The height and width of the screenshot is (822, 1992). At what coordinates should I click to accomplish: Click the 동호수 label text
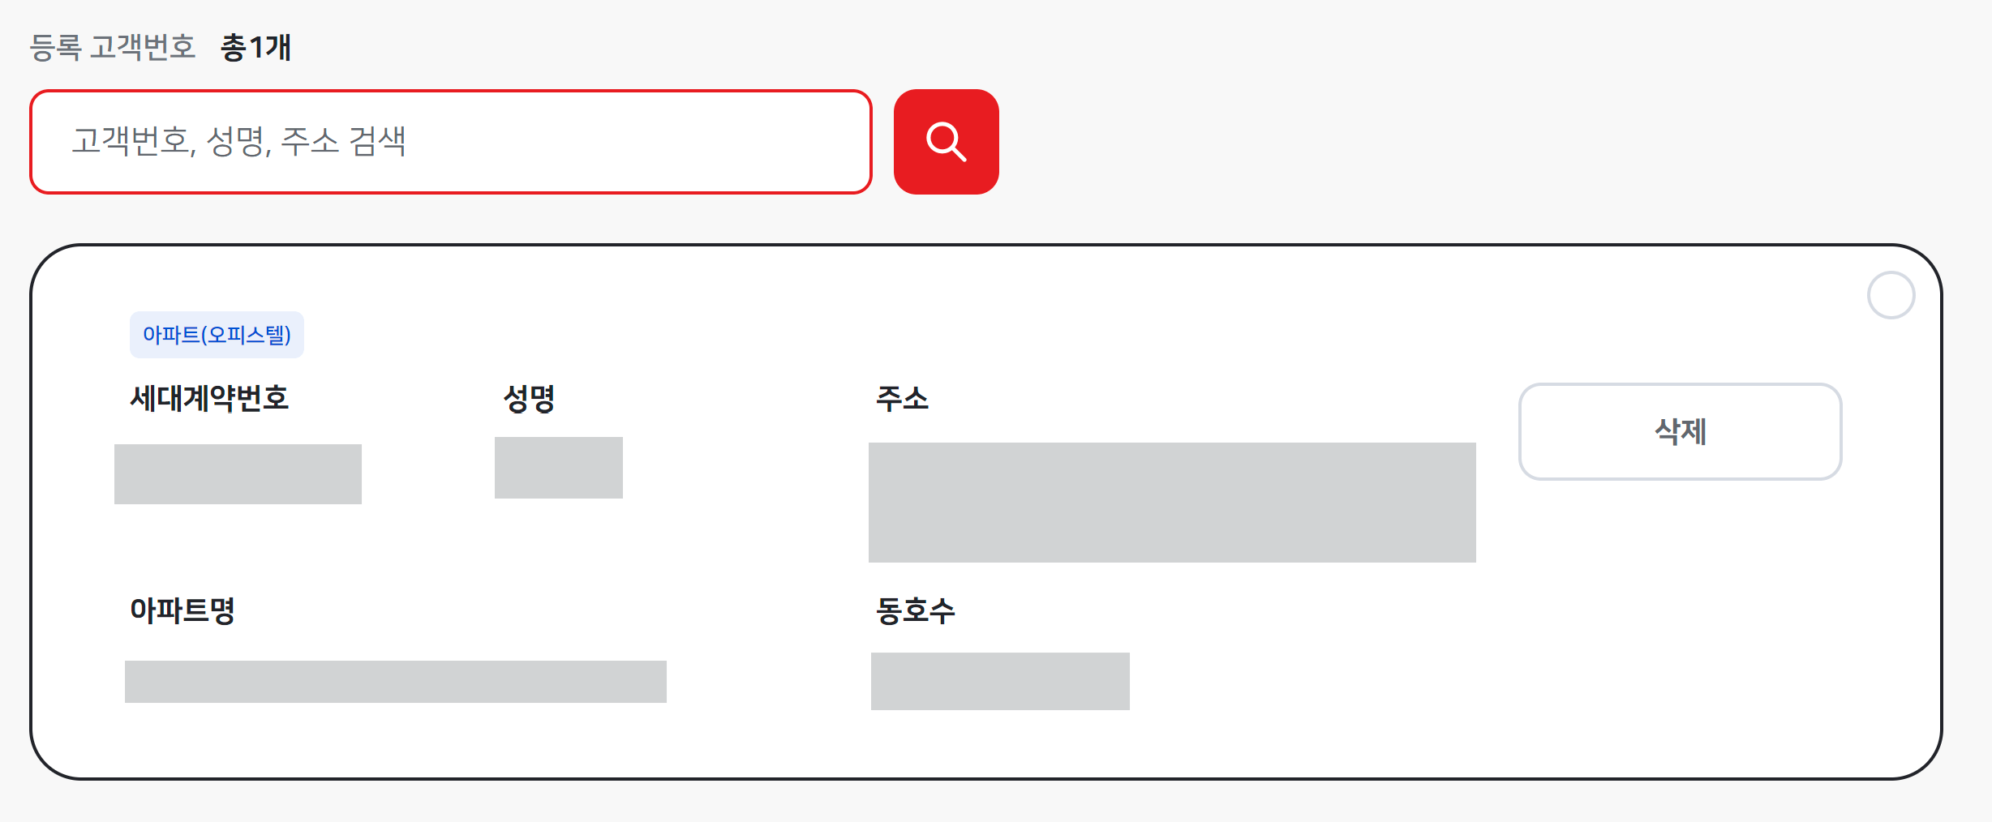[x=913, y=613]
